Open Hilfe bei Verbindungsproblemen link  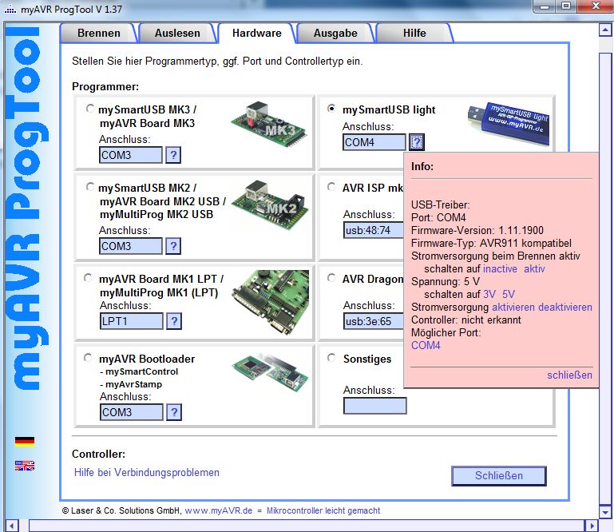pos(146,472)
